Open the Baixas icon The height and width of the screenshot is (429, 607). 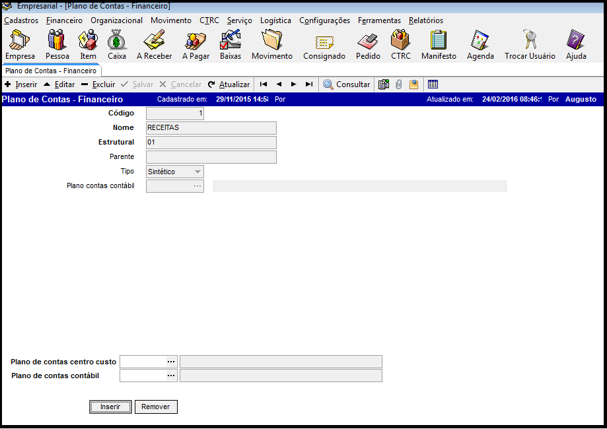[x=231, y=44]
